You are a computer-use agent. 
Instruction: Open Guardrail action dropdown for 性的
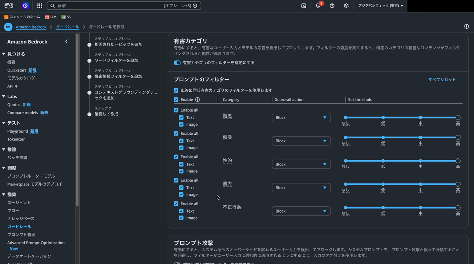pyautogui.click(x=301, y=164)
